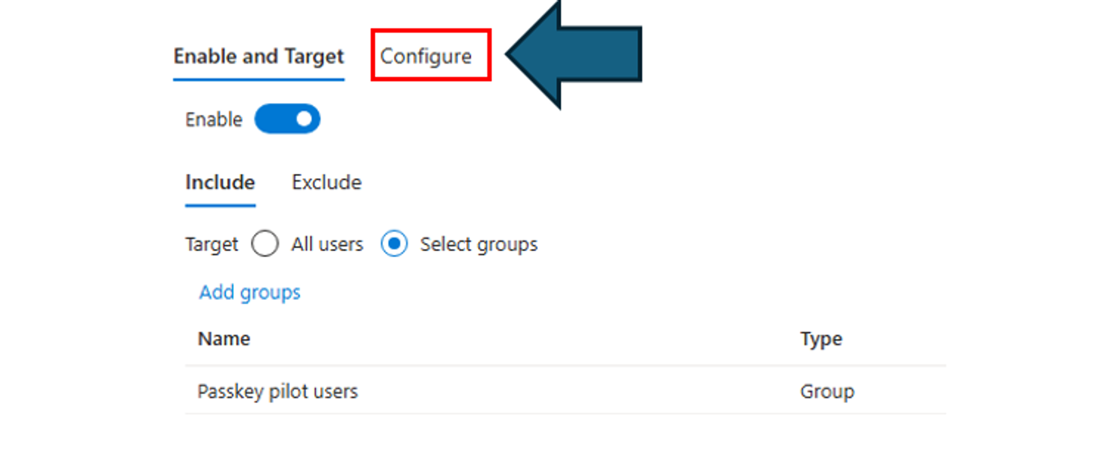Select the Include tab
The height and width of the screenshot is (467, 1095).
pyautogui.click(x=220, y=182)
